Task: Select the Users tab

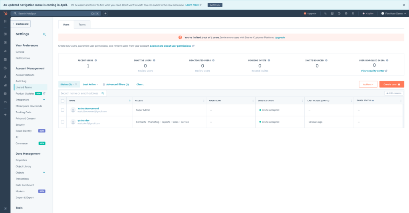Action: [66, 24]
